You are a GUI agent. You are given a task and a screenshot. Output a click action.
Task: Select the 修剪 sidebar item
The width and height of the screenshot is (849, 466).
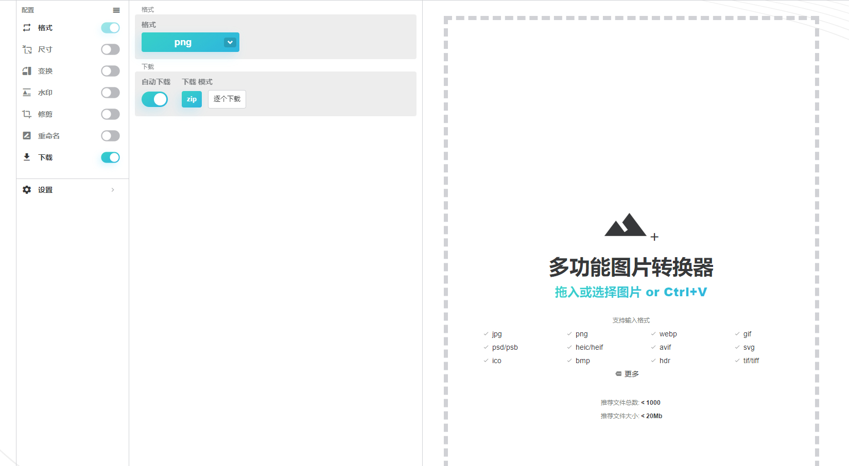click(x=45, y=114)
